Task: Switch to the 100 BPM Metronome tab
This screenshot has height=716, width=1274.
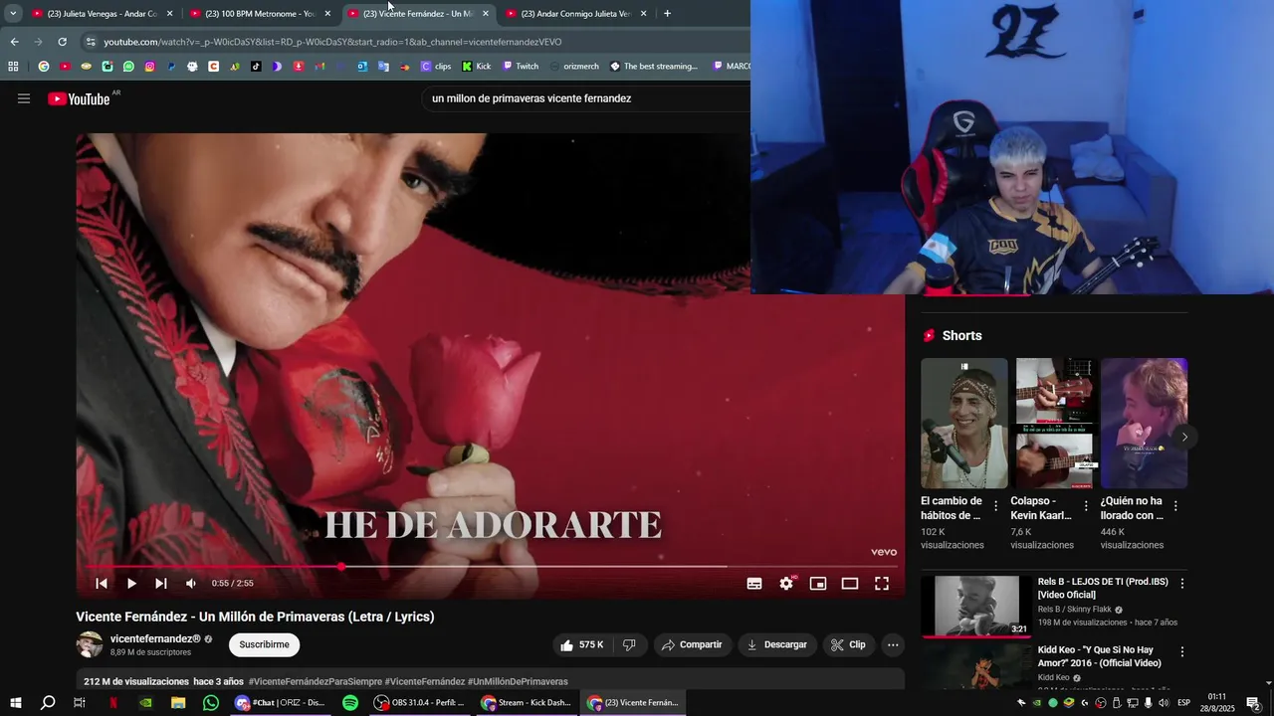Action: [x=261, y=14]
